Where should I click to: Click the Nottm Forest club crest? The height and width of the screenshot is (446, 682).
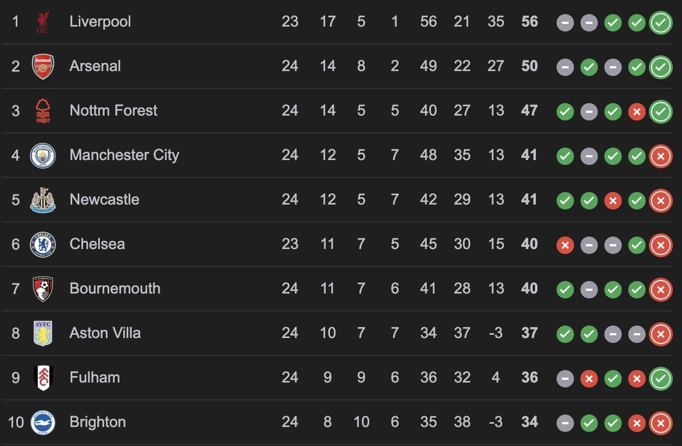pyautogui.click(x=42, y=111)
